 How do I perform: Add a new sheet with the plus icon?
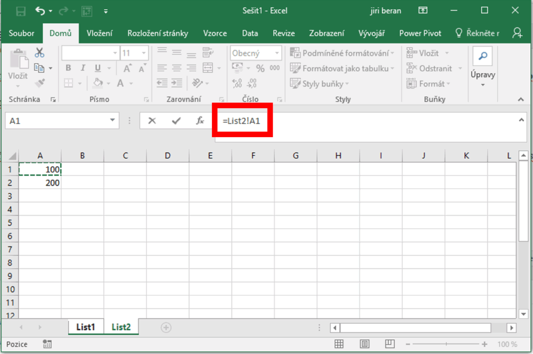[x=166, y=327]
